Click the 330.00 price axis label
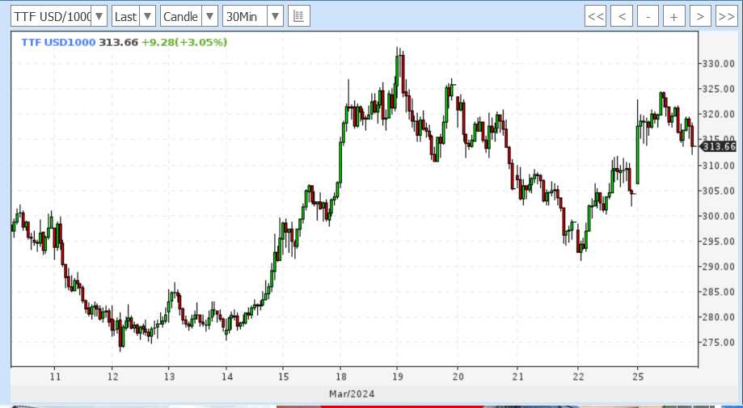Screen dimensions: 743x408 point(716,64)
